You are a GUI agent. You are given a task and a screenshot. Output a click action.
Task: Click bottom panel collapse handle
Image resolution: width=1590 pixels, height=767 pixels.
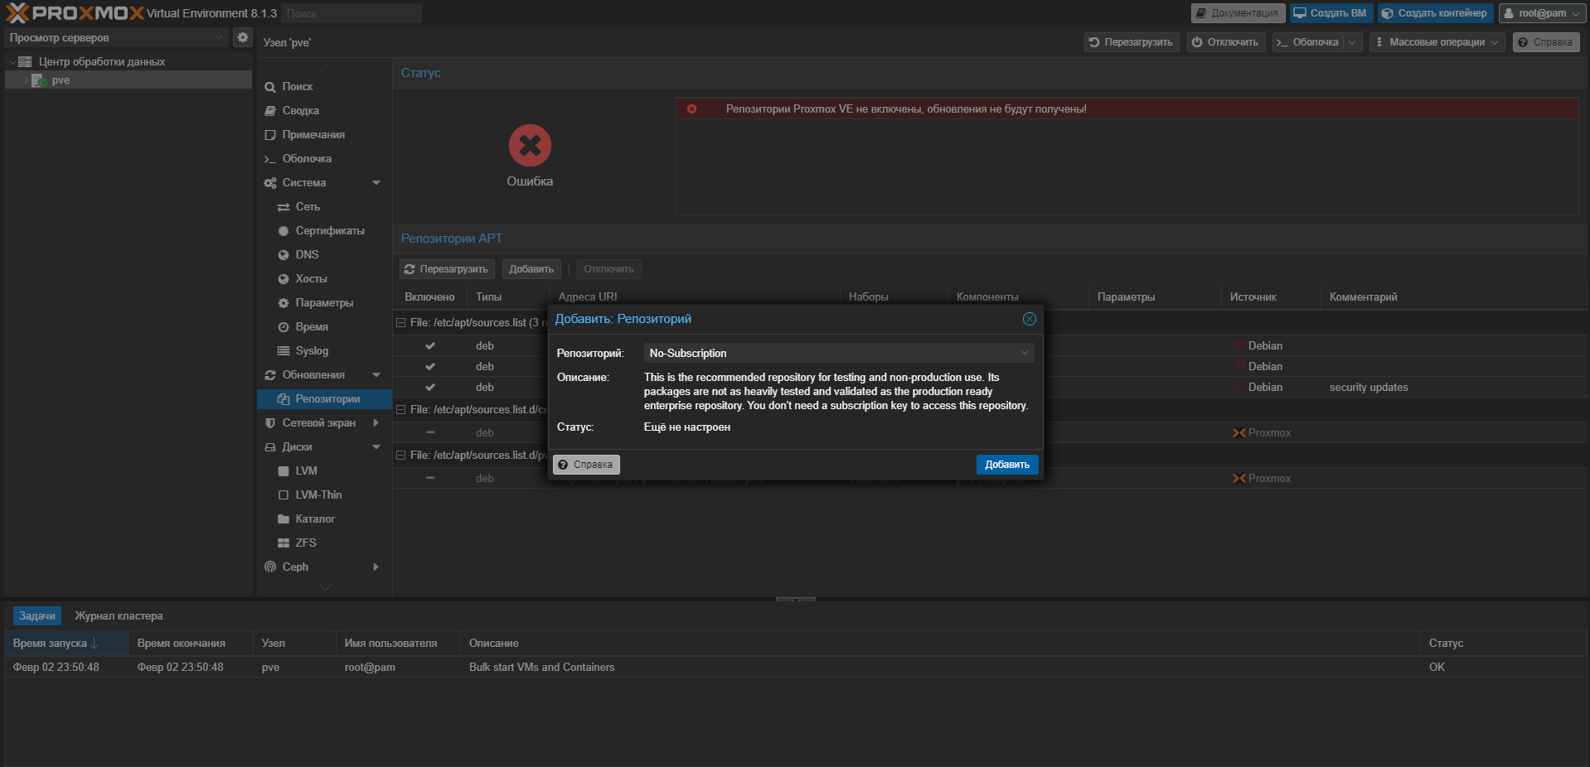pos(795,599)
